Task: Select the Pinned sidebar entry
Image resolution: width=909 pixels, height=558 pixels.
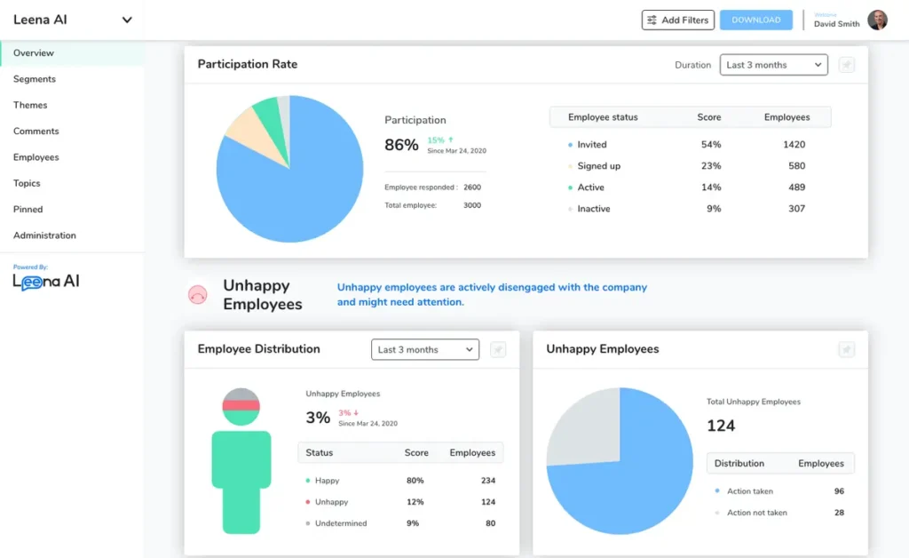Action: point(28,209)
